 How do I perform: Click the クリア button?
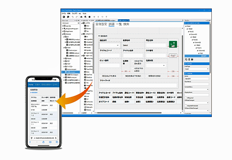(172, 56)
